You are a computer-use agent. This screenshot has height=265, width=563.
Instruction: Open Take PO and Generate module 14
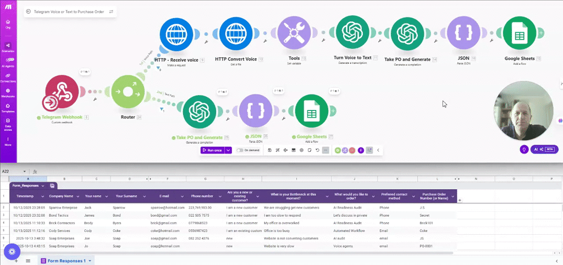tap(407, 34)
